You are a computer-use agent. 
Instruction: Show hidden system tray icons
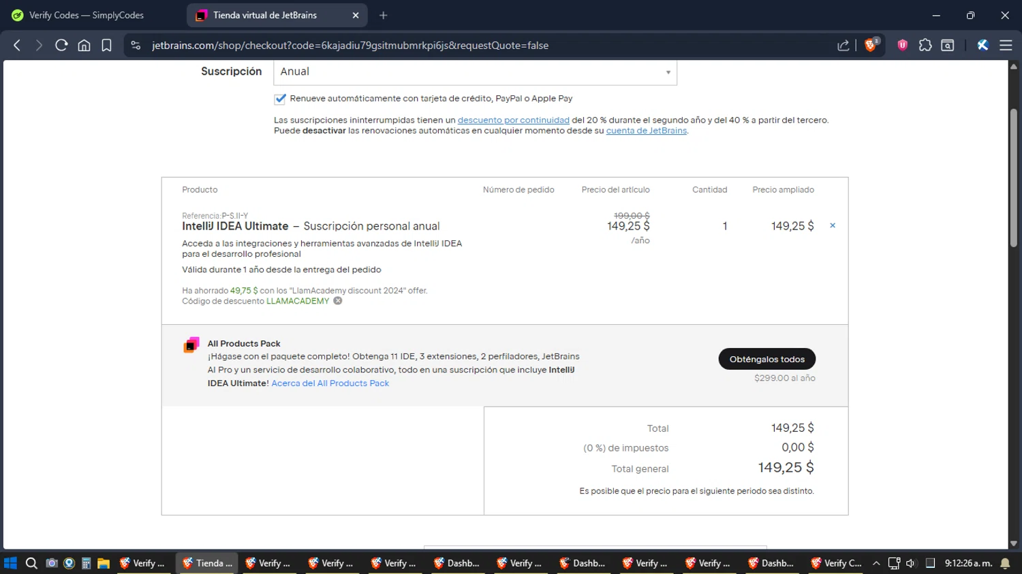[x=876, y=563]
